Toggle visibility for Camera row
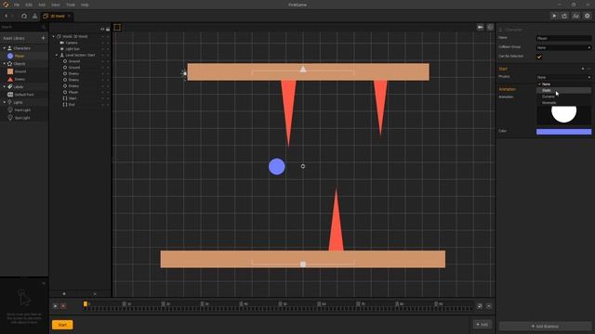 pyautogui.click(x=102, y=43)
